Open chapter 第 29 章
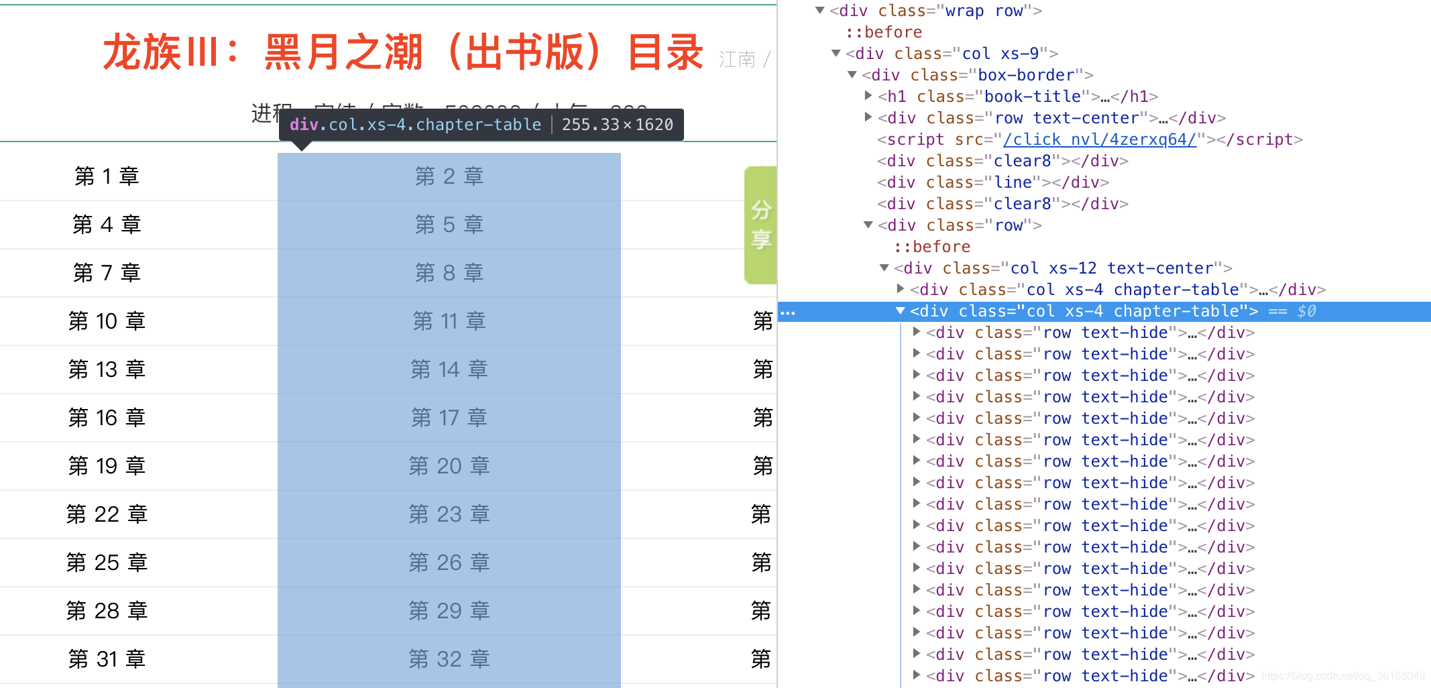 pos(449,611)
